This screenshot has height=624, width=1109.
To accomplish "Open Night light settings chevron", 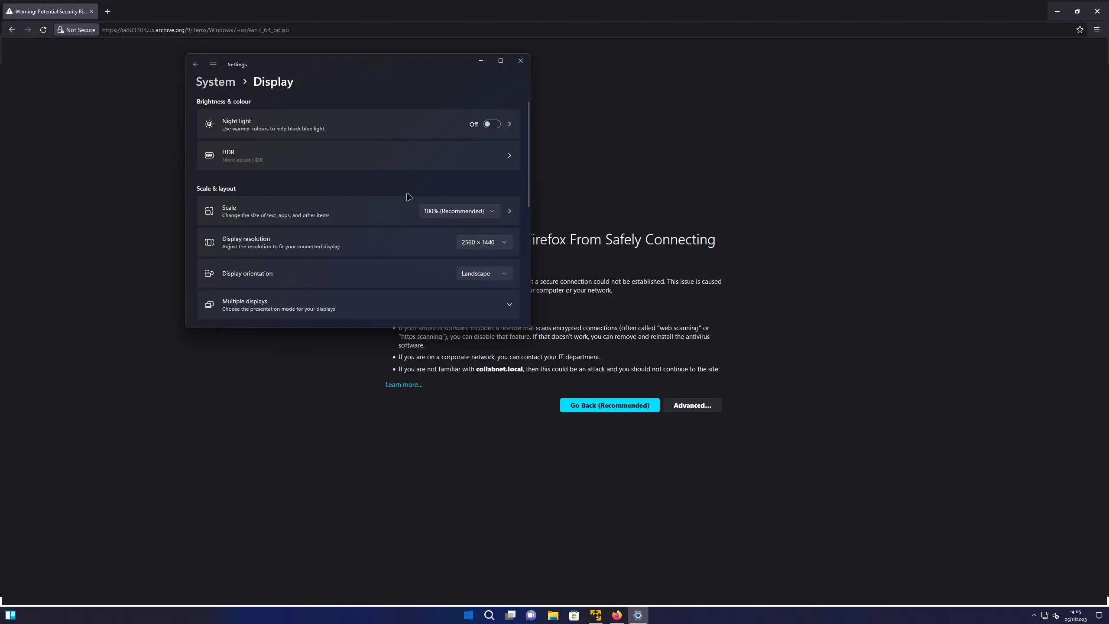I will (509, 124).
